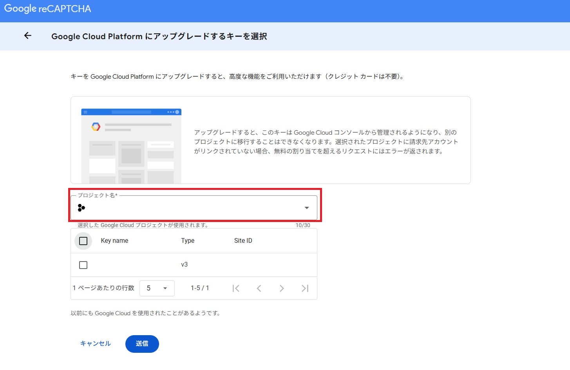This screenshot has height=370, width=570.
Task: Click the Key name column header
Action: [114, 240]
